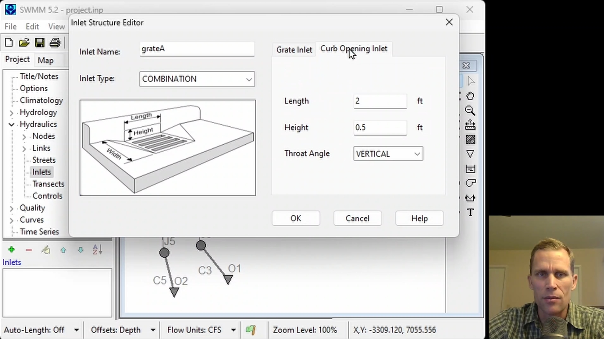The width and height of the screenshot is (604, 339).
Task: Open the File menu
Action: [x=10, y=27]
